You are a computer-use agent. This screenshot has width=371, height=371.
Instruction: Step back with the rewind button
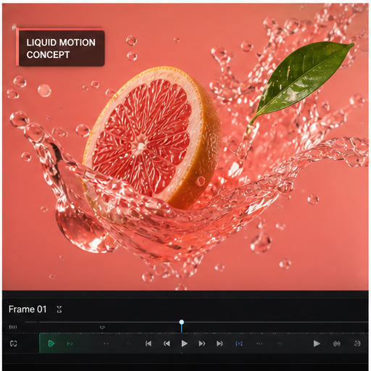pos(167,343)
